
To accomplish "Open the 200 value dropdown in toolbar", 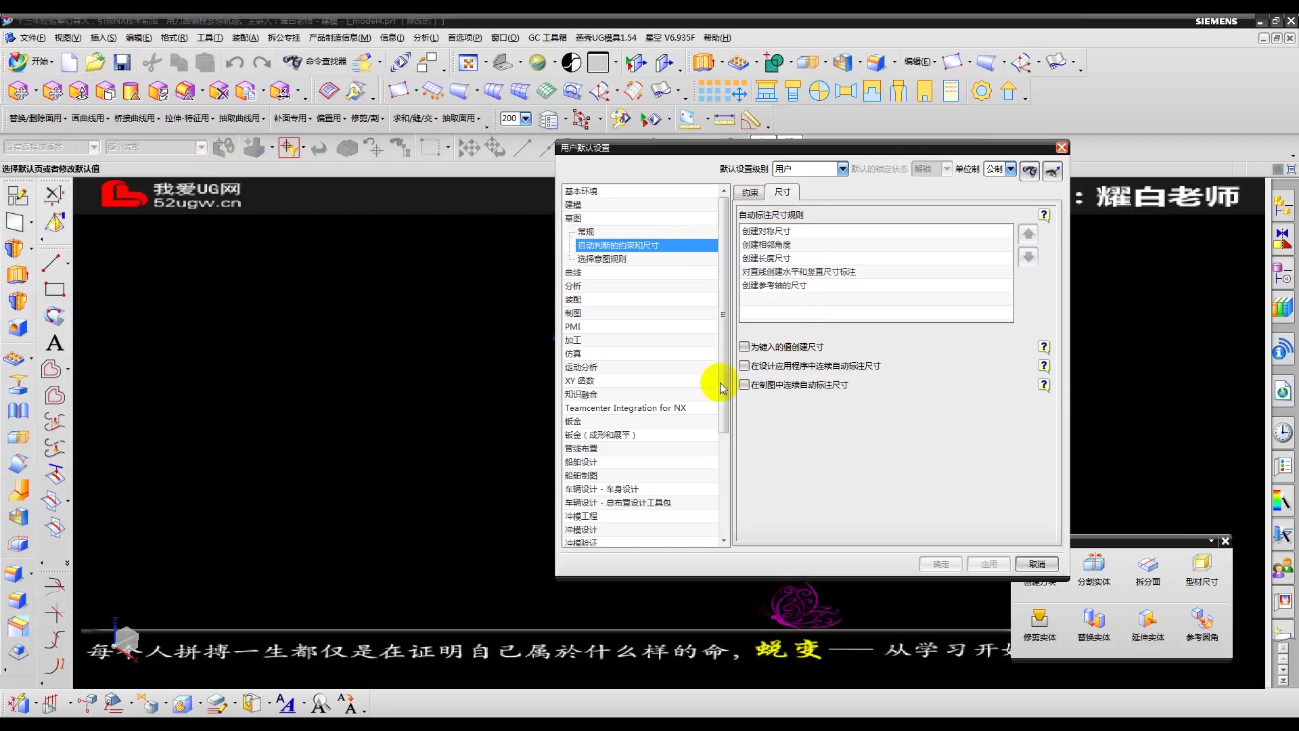I will click(x=525, y=118).
